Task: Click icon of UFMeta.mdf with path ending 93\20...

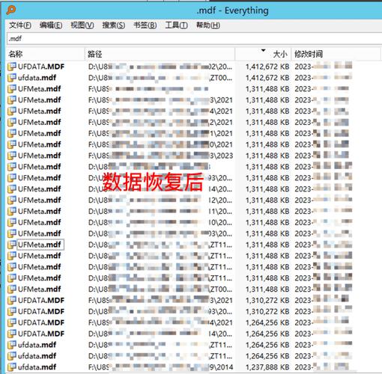Action: [x=12, y=178]
